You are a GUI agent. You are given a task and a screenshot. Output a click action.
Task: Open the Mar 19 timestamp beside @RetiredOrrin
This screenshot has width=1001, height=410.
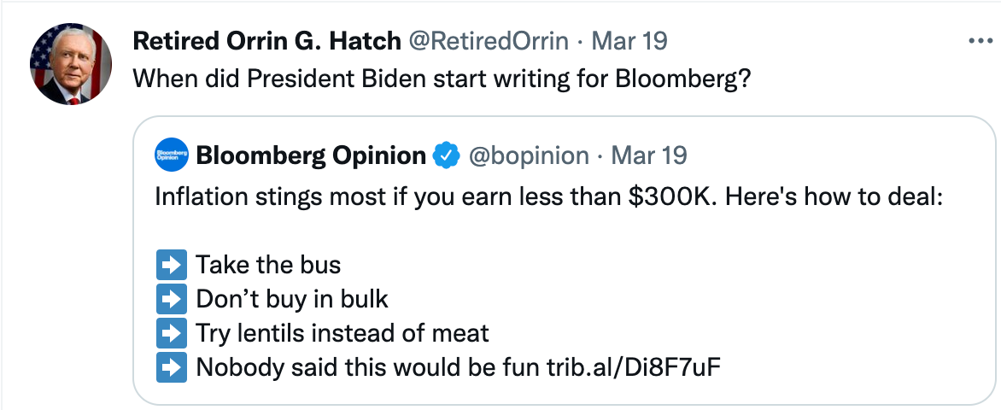(630, 41)
